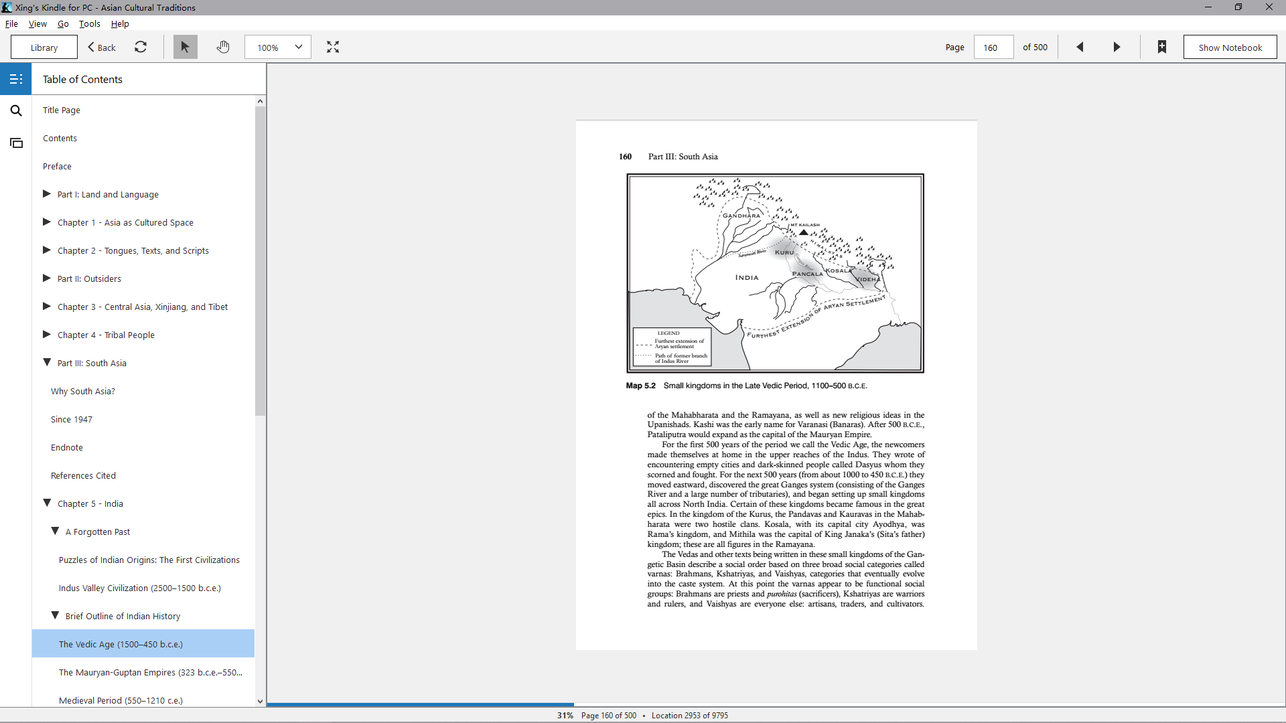Open the flashcards panel icon in sidebar
This screenshot has width=1286, height=723.
[16, 143]
